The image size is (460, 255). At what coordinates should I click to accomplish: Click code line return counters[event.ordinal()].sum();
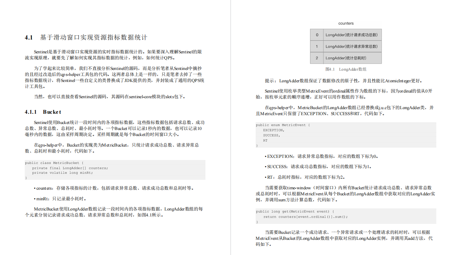pyautogui.click(x=305, y=217)
